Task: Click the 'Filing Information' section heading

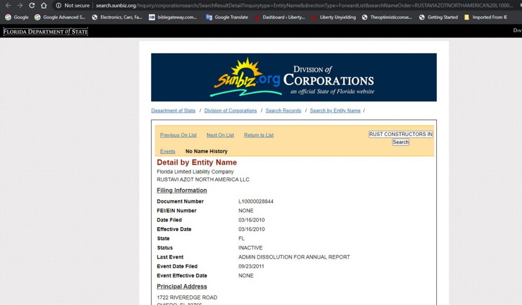Action: tap(182, 190)
